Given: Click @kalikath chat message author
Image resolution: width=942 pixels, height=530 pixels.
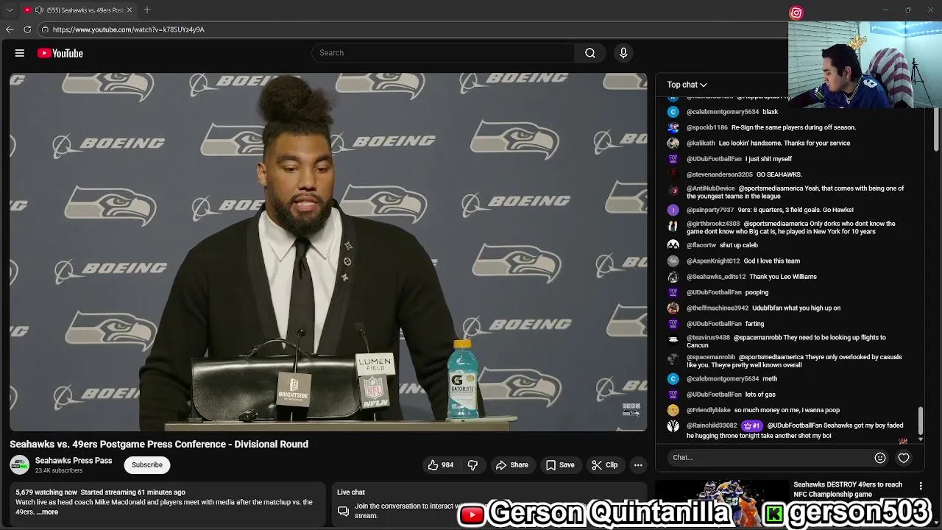Looking at the screenshot, I should 701,143.
